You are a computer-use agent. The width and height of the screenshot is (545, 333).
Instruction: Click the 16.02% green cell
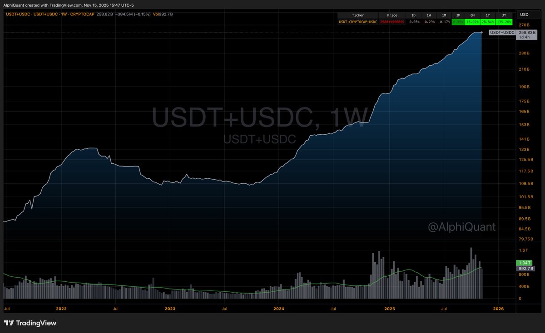(x=473, y=21)
